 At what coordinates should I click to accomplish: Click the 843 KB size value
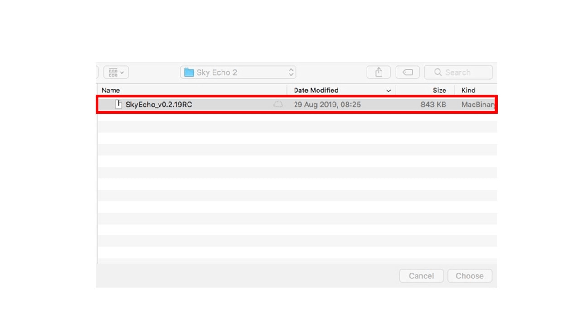[x=433, y=105]
